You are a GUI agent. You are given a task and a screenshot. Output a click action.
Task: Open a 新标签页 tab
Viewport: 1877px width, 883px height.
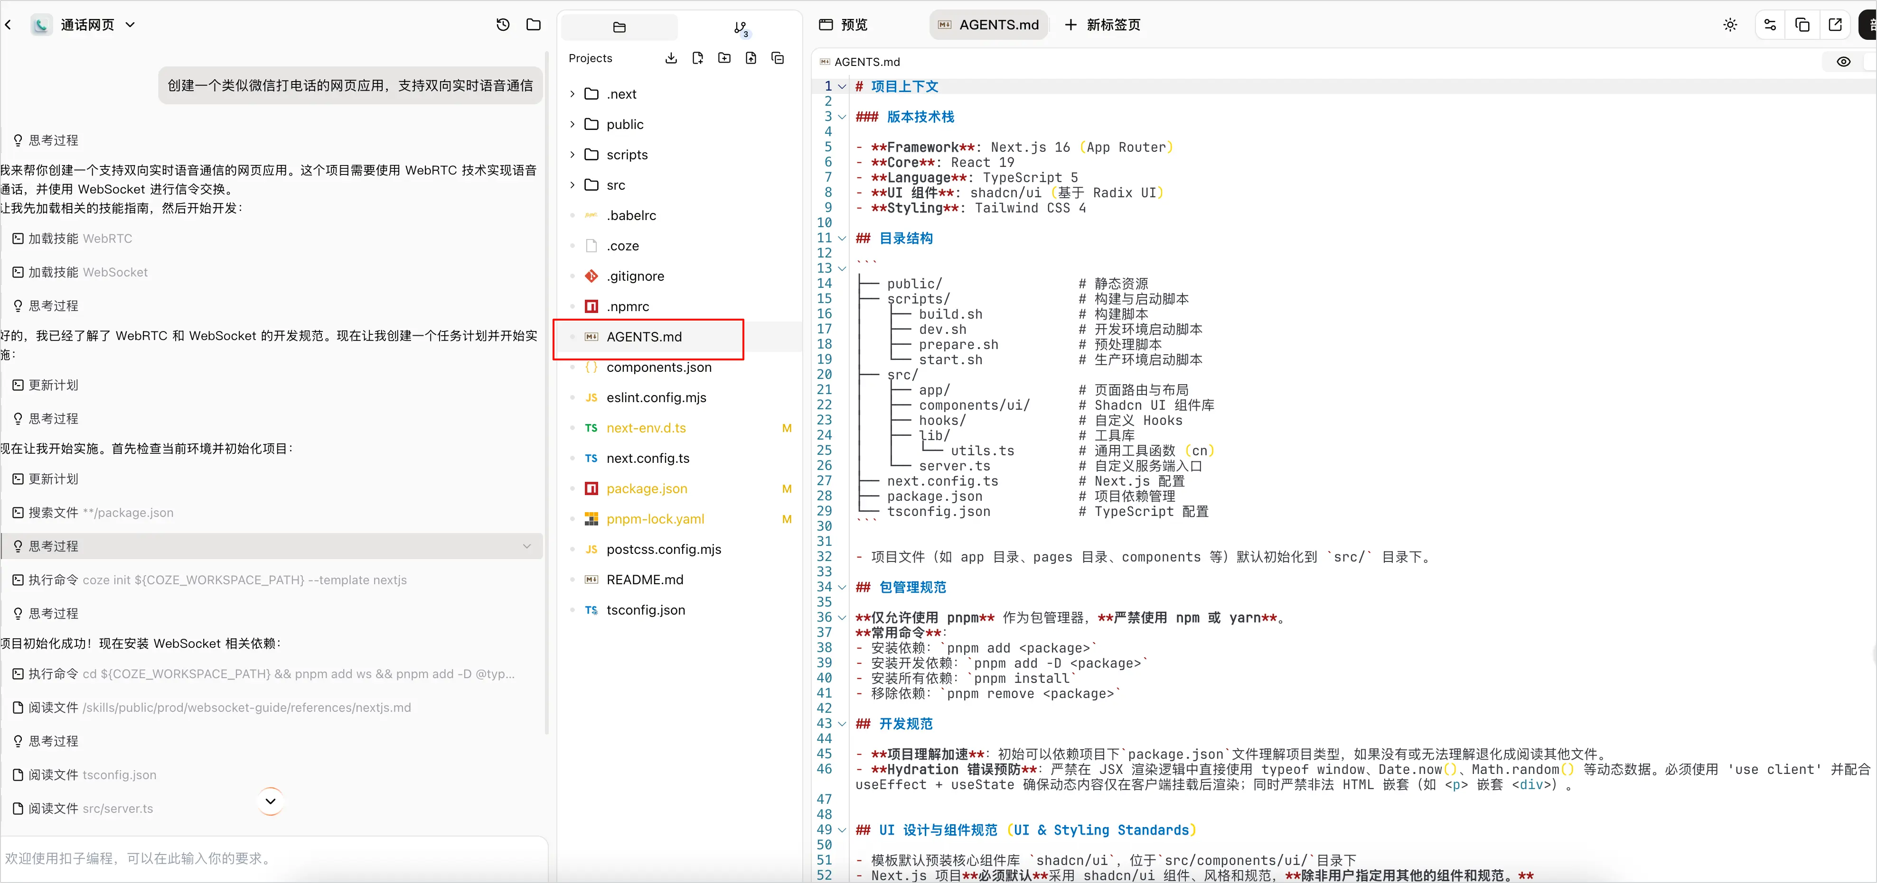click(x=1102, y=25)
